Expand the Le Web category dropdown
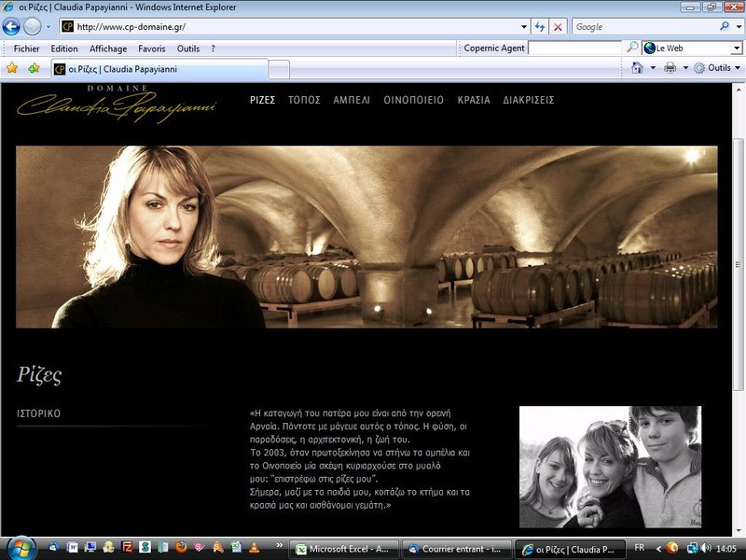This screenshot has height=560, width=746. [x=736, y=49]
